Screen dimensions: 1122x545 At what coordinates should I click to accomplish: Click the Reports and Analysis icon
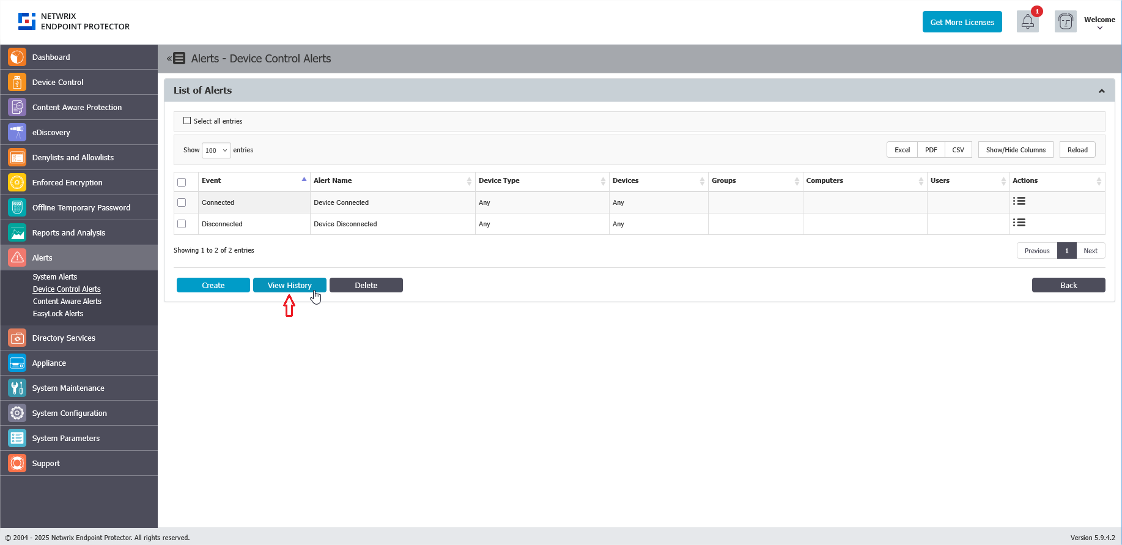[17, 232]
